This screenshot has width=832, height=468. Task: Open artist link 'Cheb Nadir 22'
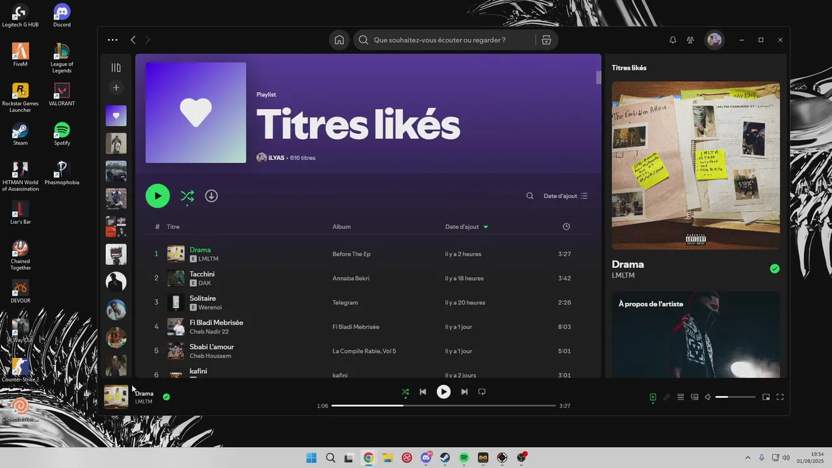[209, 331]
